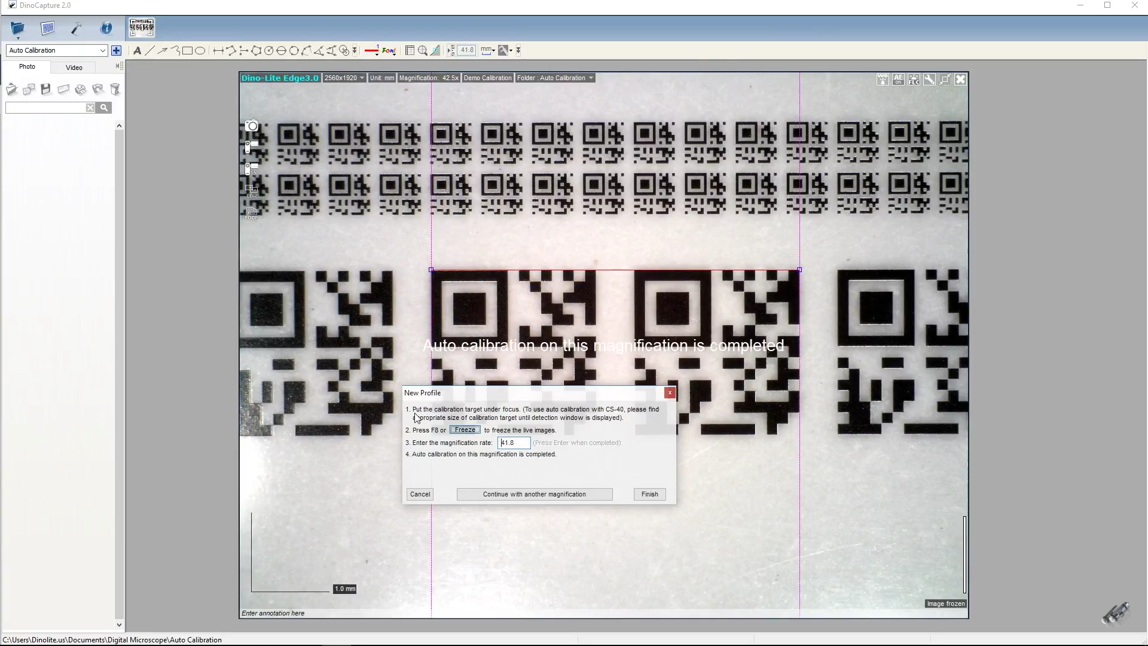Activate EDR capture mode
Viewport: 1148px width, 646px height.
click(x=252, y=191)
